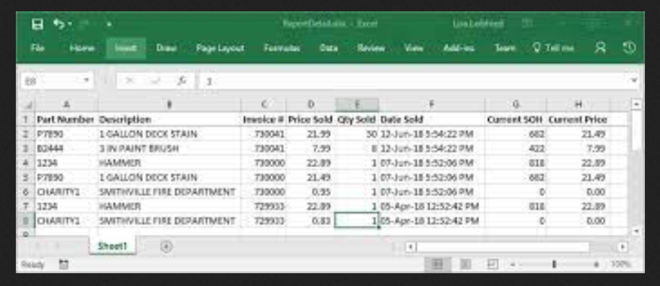The image size is (660, 286).
Task: Open the Review ribbon tab
Action: click(371, 48)
